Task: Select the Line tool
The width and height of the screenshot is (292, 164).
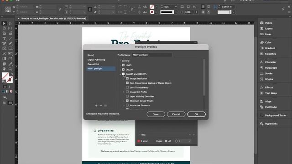Action: [x=10, y=39]
